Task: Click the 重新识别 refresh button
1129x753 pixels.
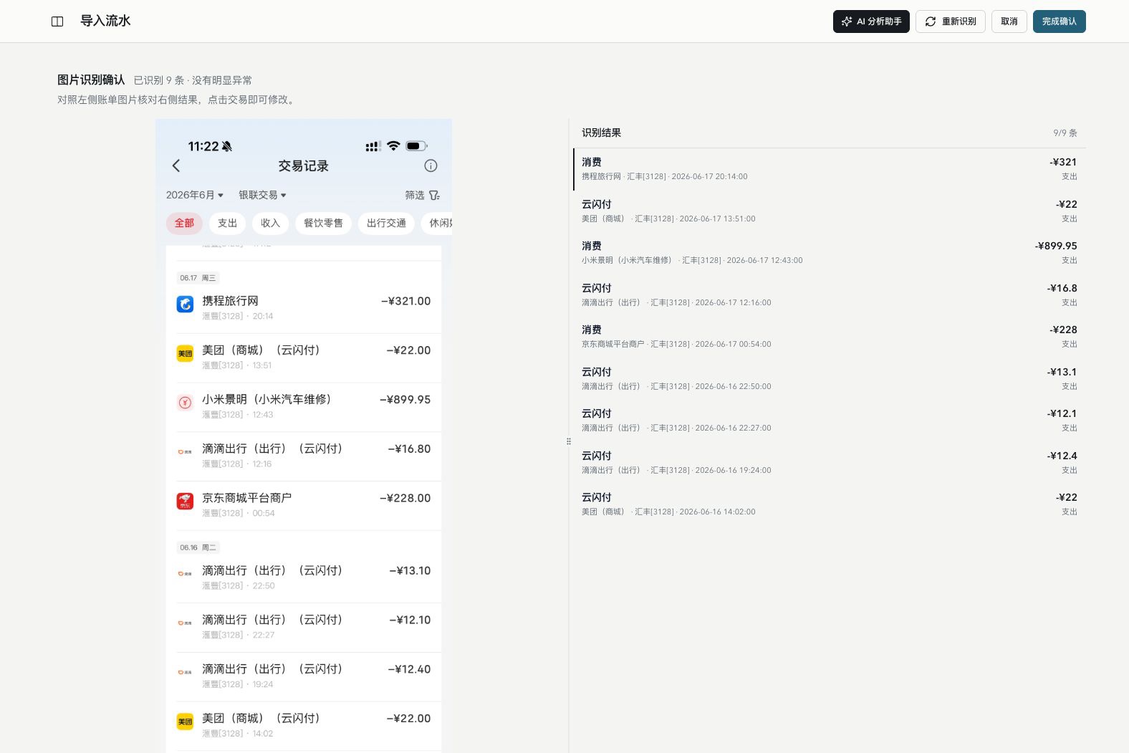Action: coord(951,21)
